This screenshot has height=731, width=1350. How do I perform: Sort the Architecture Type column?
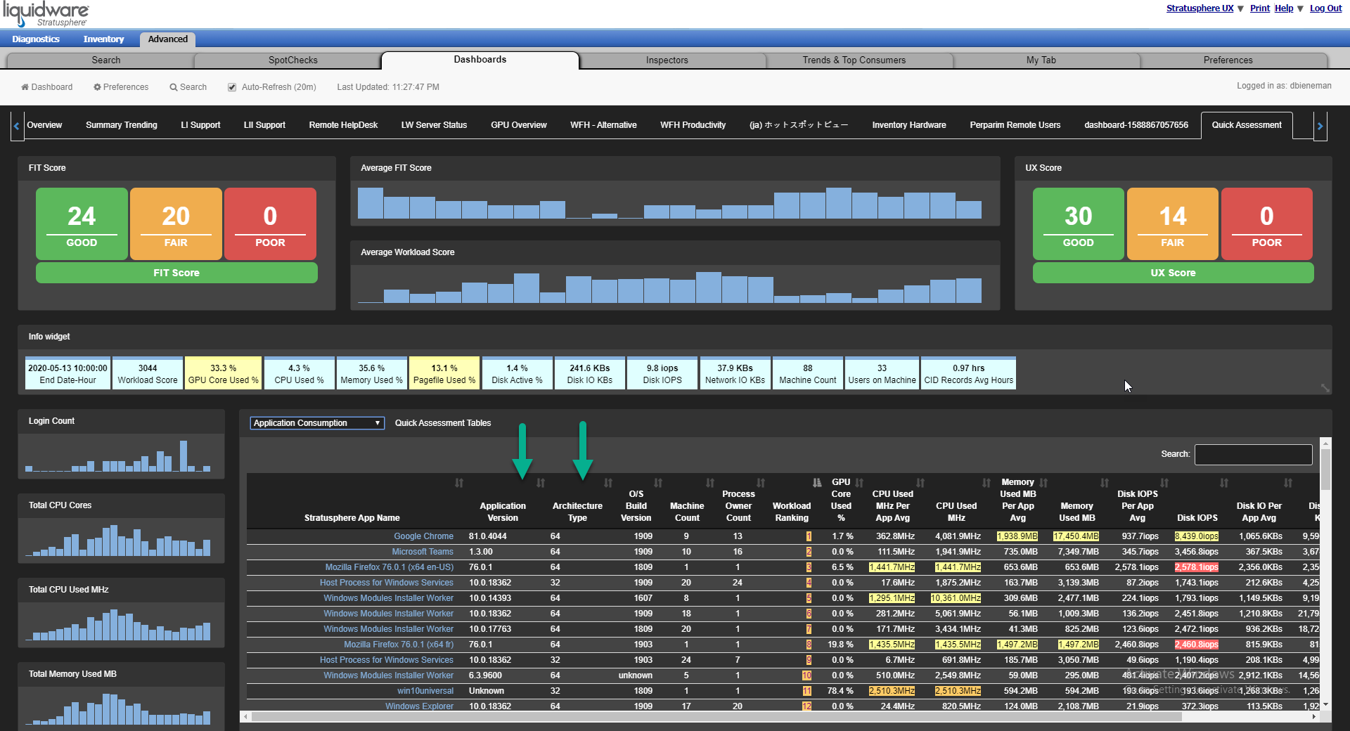click(608, 483)
